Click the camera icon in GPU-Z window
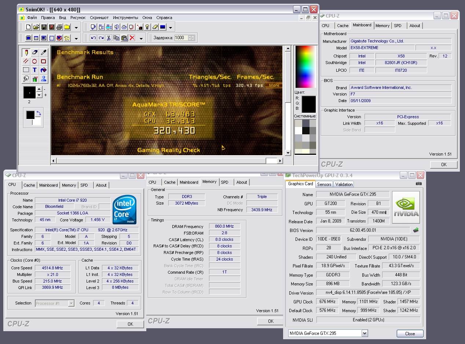The height and width of the screenshot is (344, 465). 419,184
